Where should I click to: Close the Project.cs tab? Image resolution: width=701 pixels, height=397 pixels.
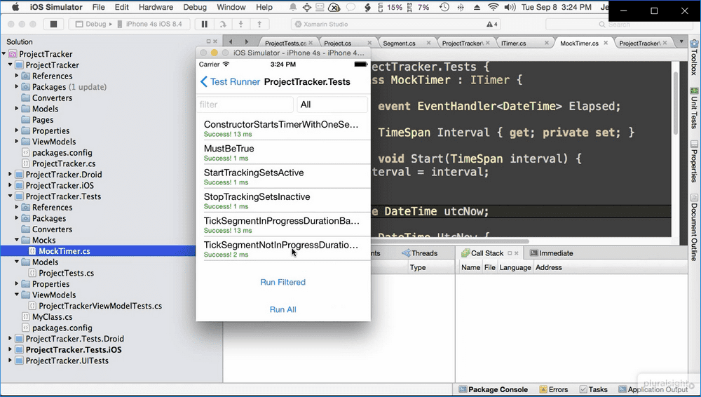369,43
